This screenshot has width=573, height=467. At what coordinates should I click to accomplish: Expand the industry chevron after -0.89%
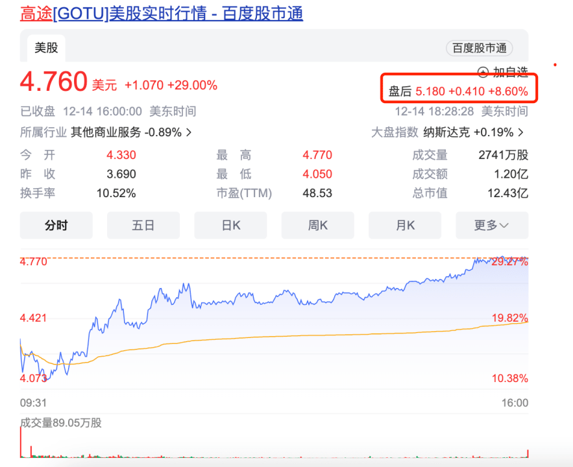click(189, 132)
